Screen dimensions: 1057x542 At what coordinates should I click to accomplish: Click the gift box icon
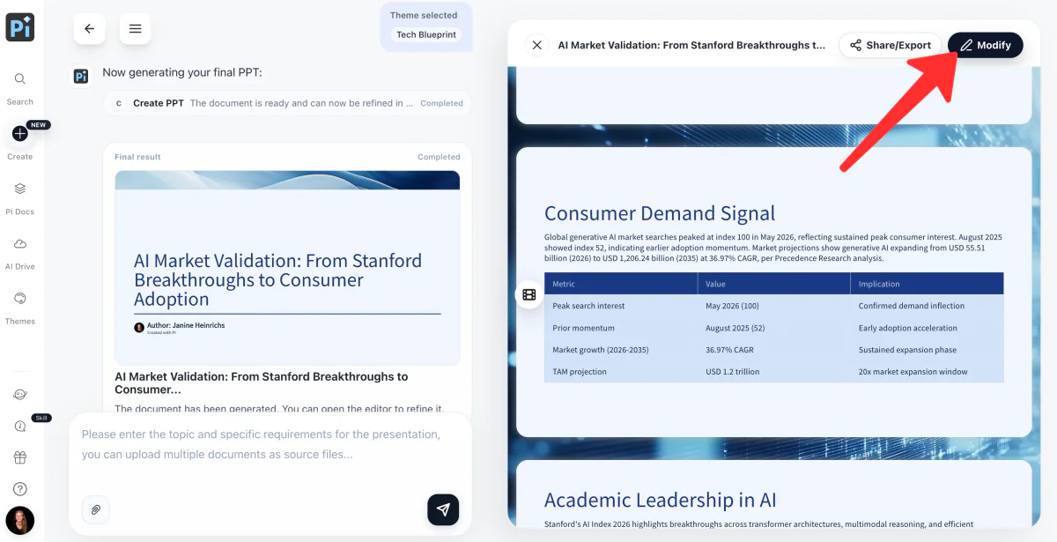point(19,457)
